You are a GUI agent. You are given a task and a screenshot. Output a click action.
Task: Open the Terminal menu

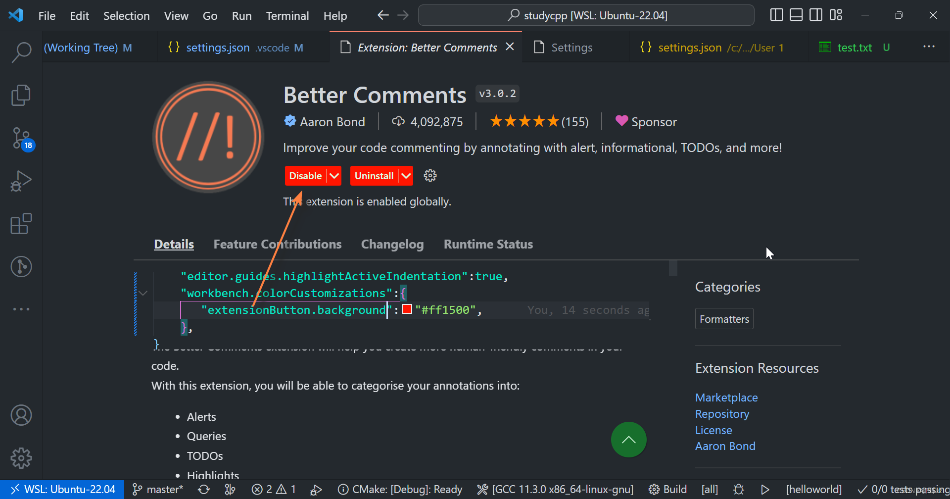[x=287, y=15]
